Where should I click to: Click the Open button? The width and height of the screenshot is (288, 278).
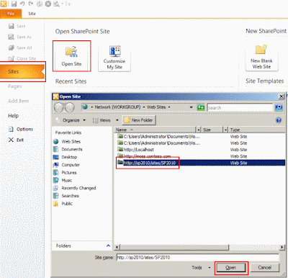click(231, 267)
